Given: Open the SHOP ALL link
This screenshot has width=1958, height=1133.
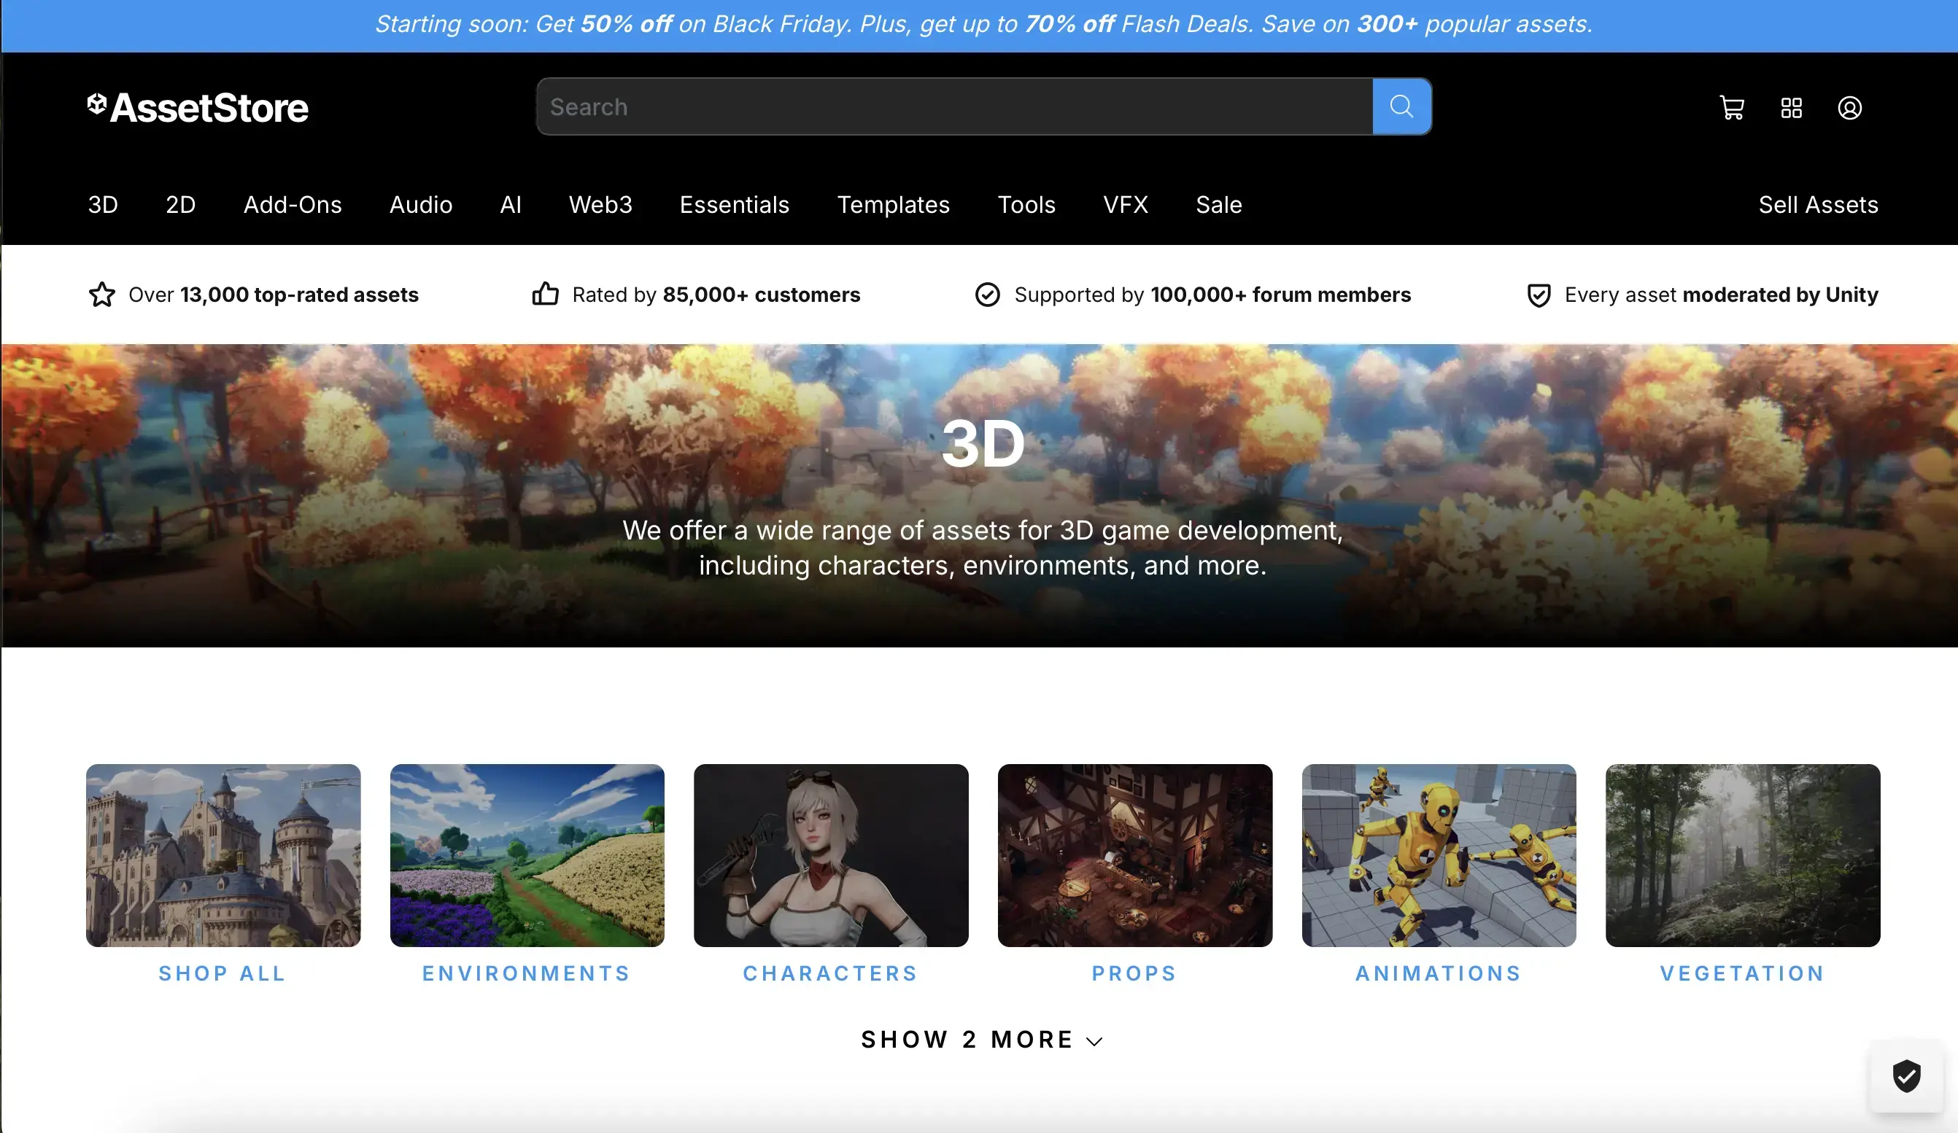Looking at the screenshot, I should [222, 973].
